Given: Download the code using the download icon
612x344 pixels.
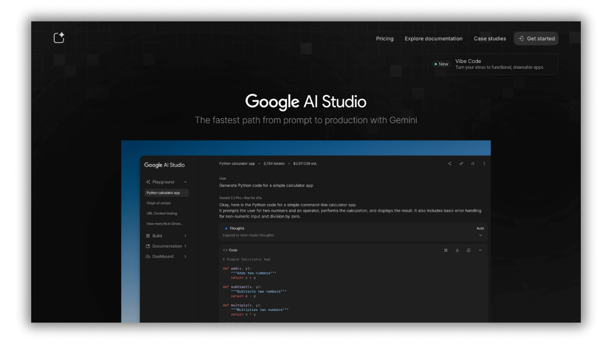Looking at the screenshot, I should [x=457, y=250].
